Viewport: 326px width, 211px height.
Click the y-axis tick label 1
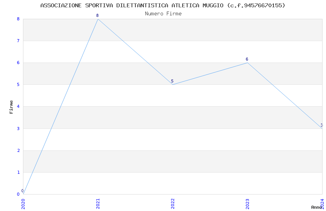18,172
